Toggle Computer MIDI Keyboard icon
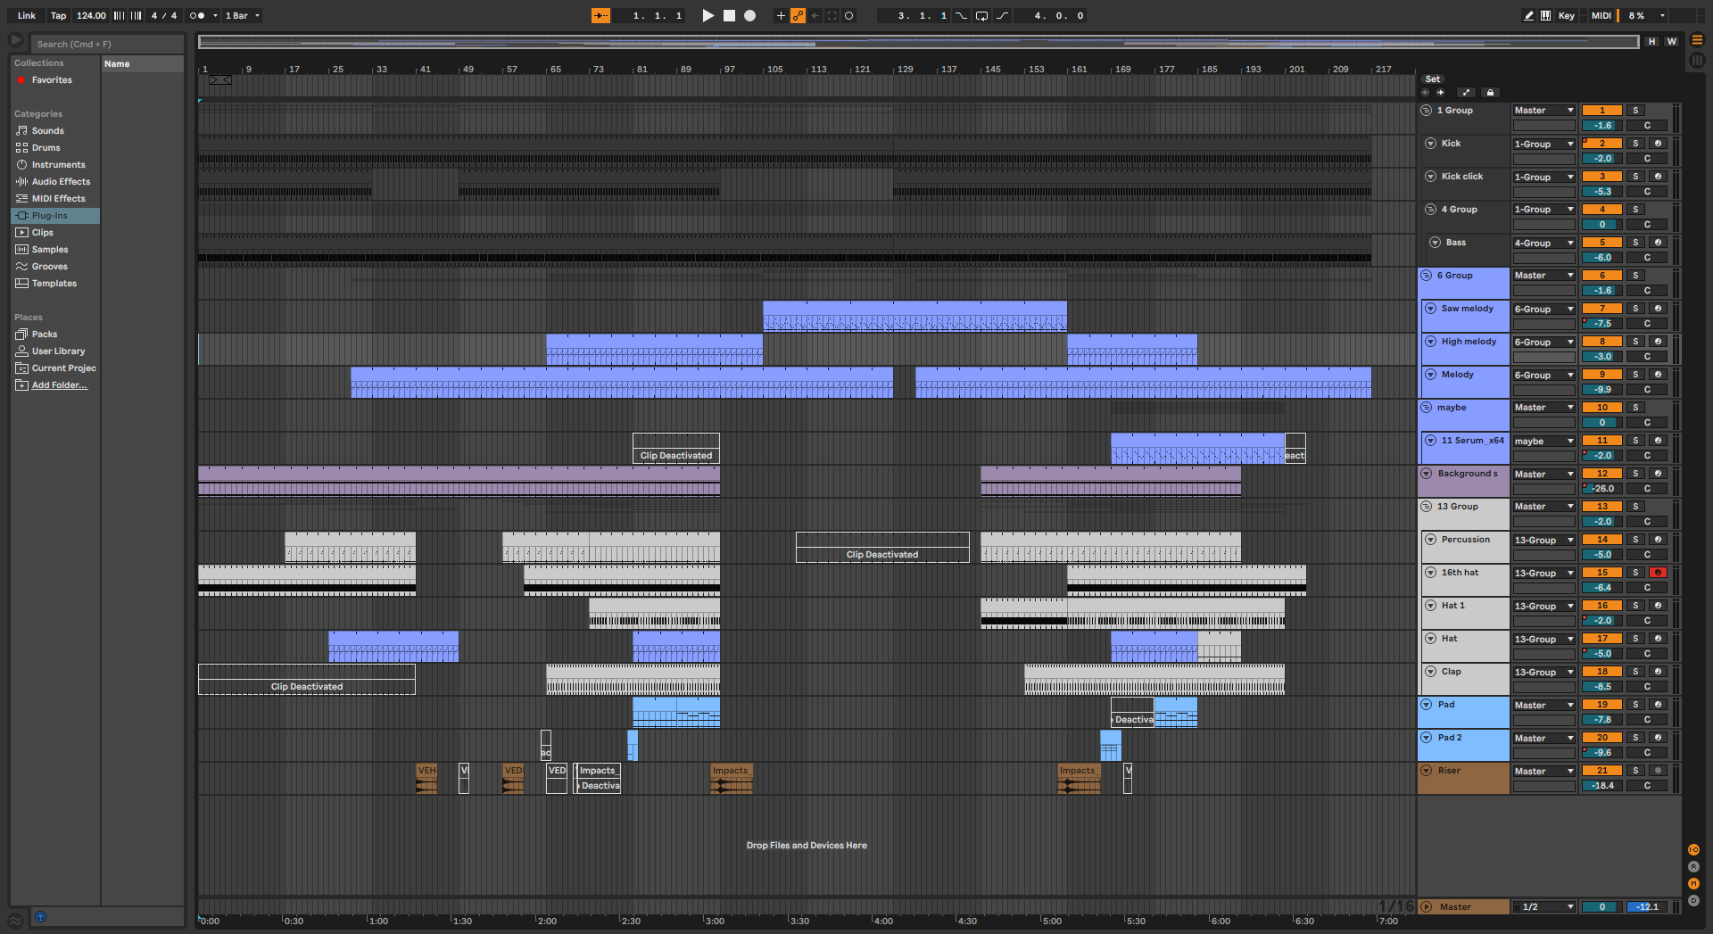 click(1545, 15)
